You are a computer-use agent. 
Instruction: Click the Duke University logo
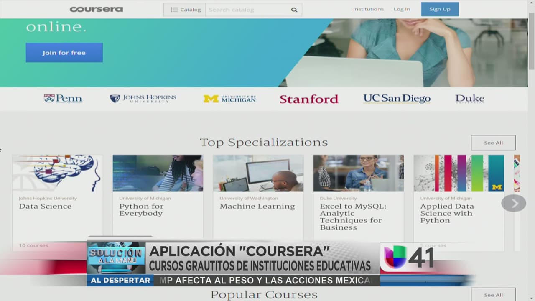pyautogui.click(x=469, y=99)
